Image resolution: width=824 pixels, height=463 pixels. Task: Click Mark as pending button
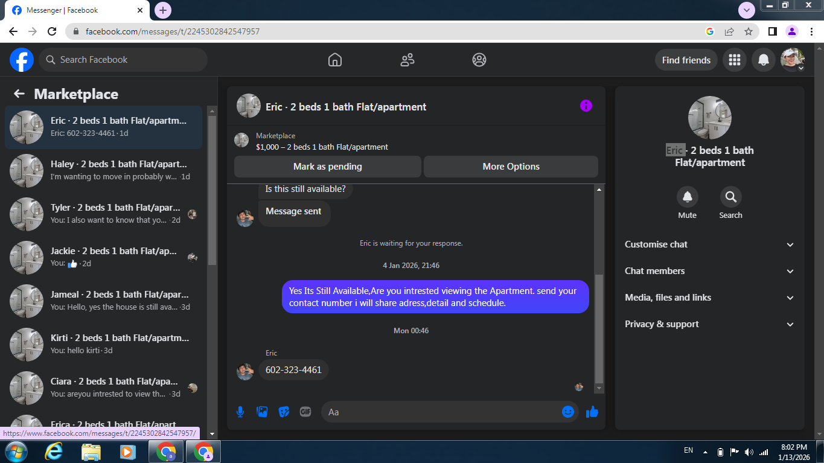click(328, 167)
